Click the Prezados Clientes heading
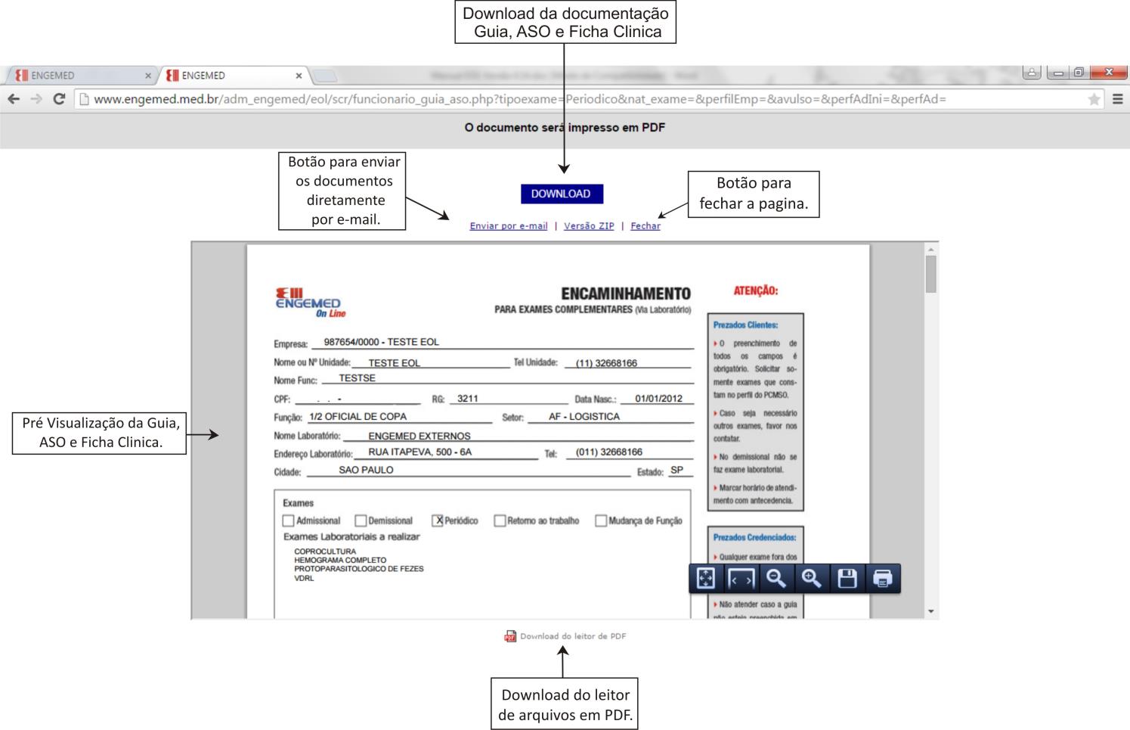The image size is (1130, 730). click(x=745, y=325)
